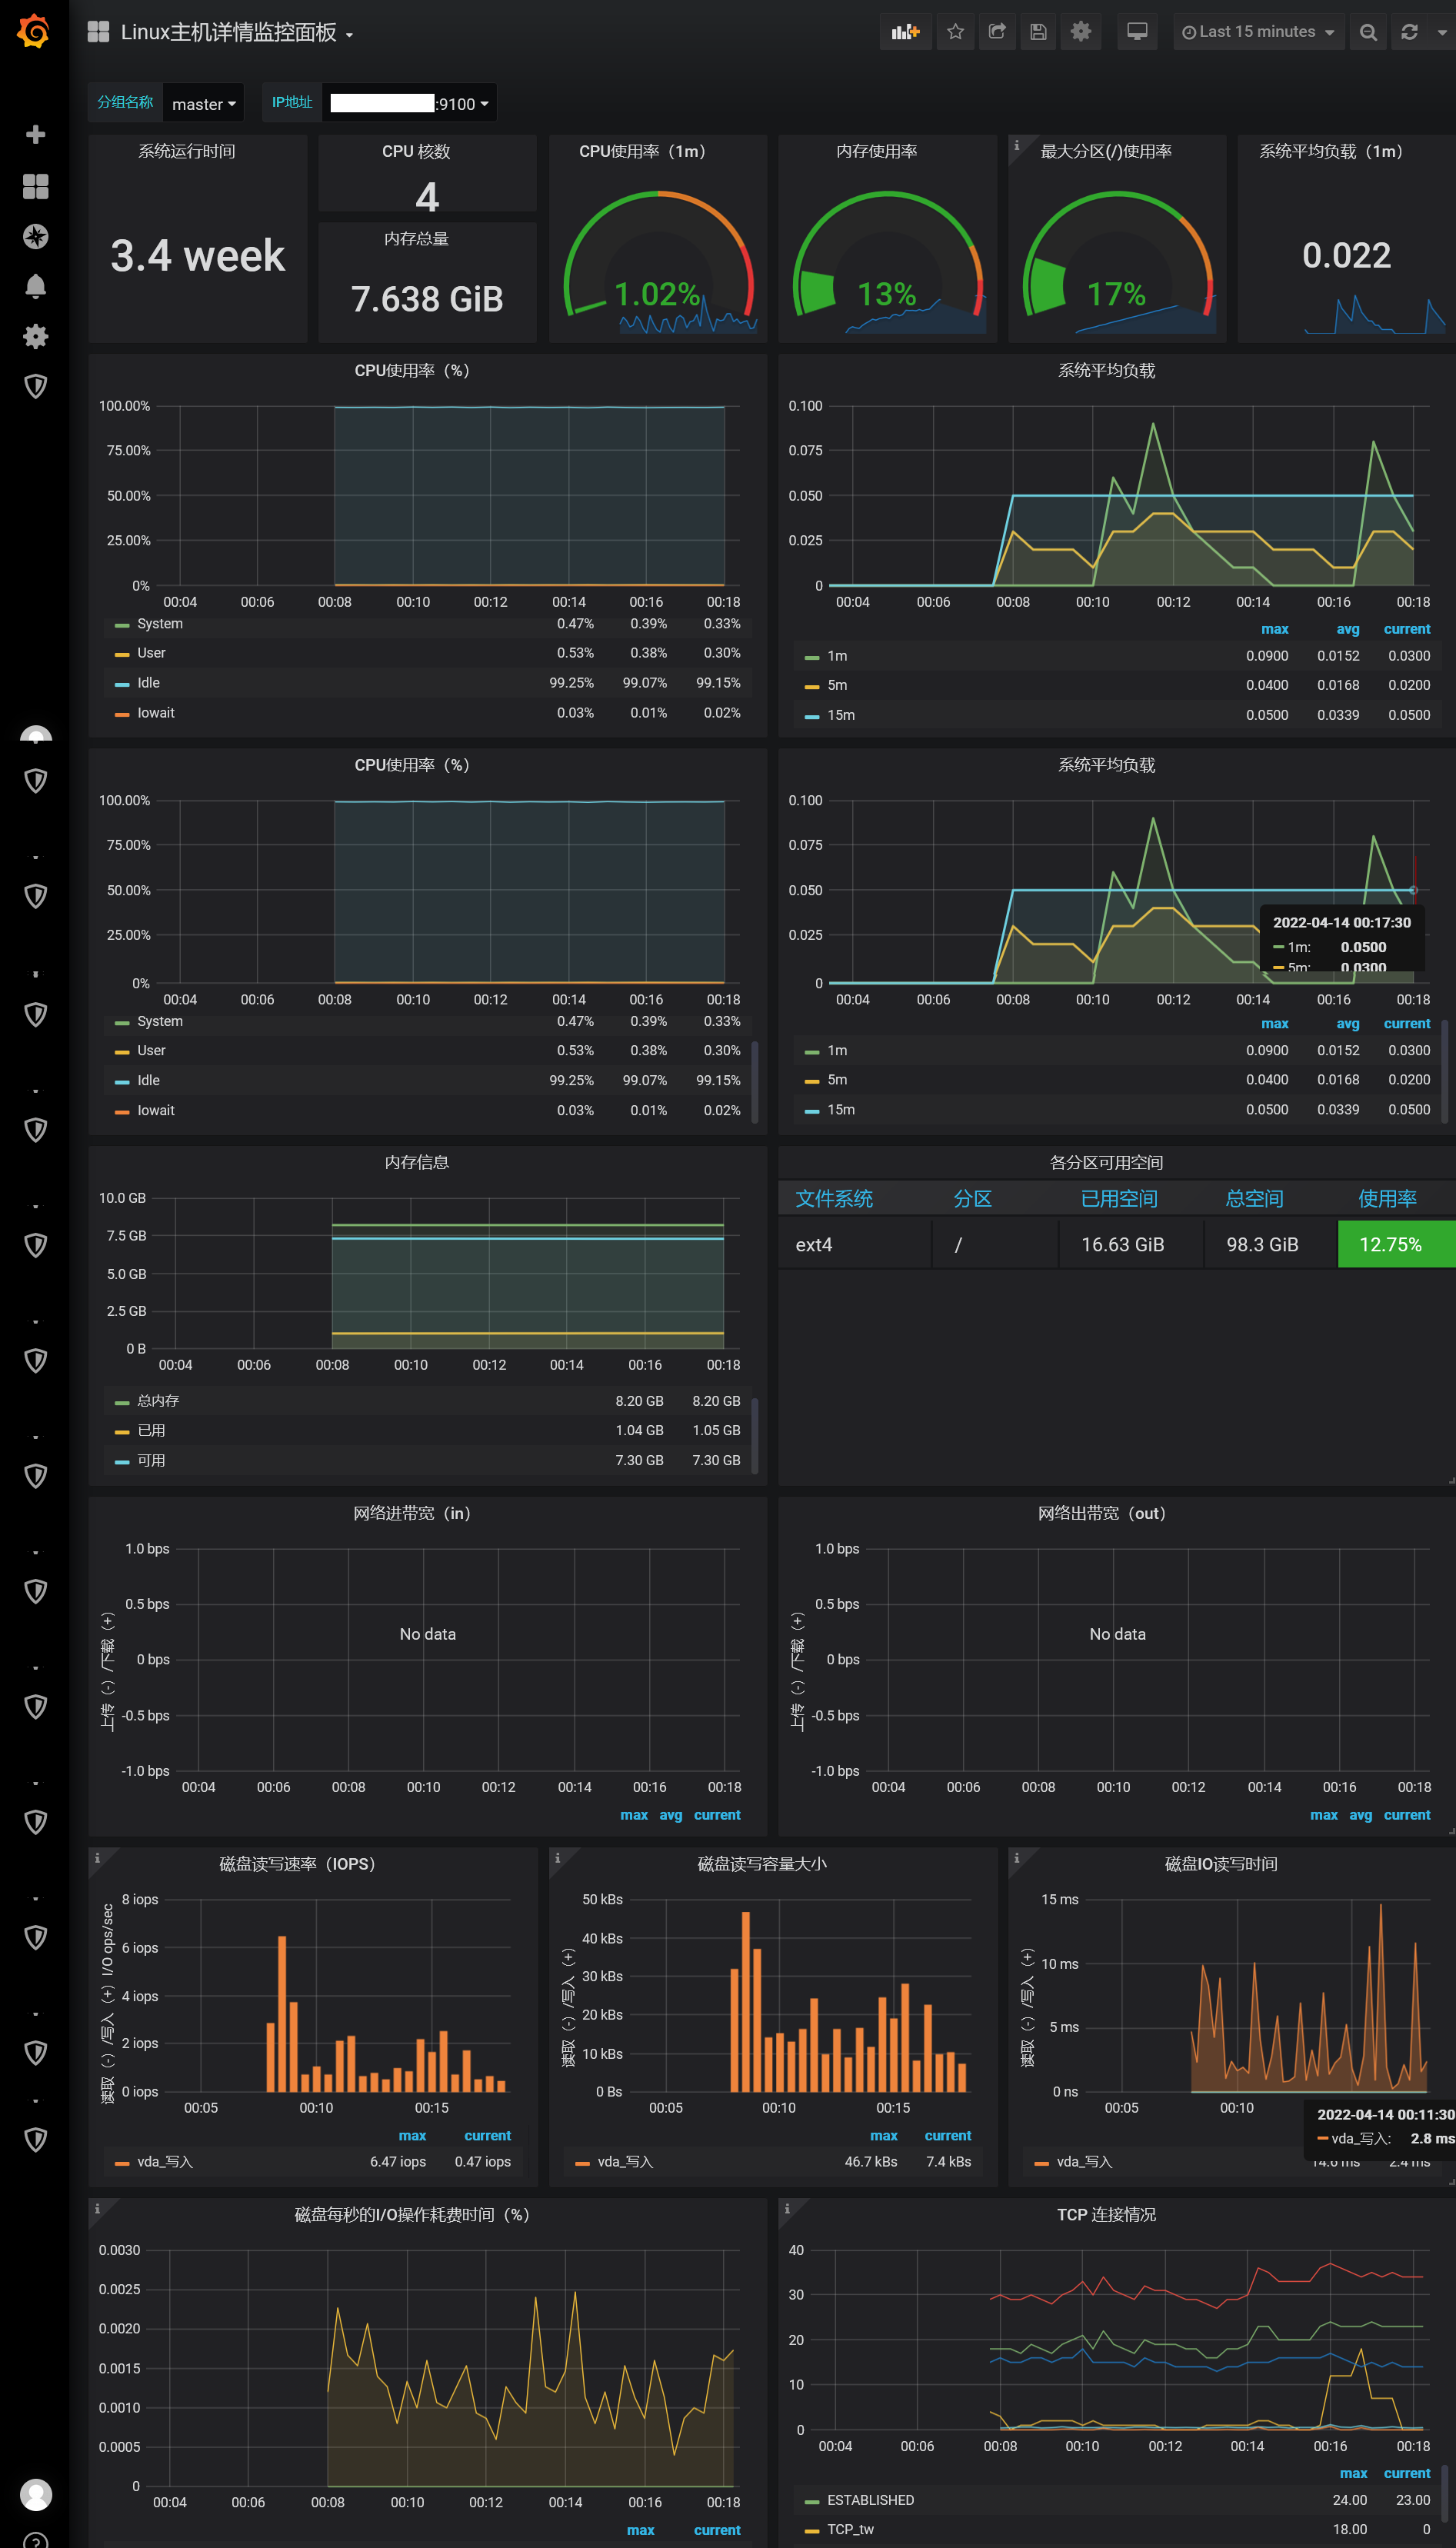Enter TV cycle view mode
1456x2548 pixels.
1136,31
